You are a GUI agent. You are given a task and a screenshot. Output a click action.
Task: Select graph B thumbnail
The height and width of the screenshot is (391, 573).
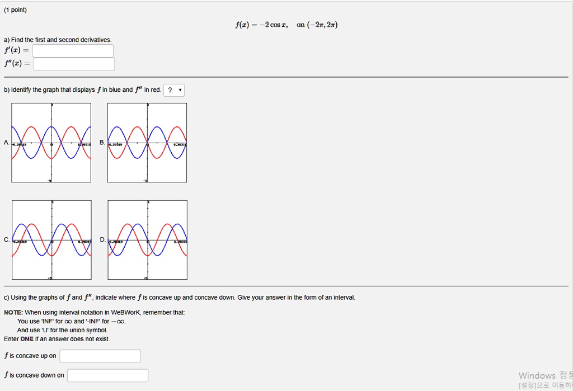147,142
